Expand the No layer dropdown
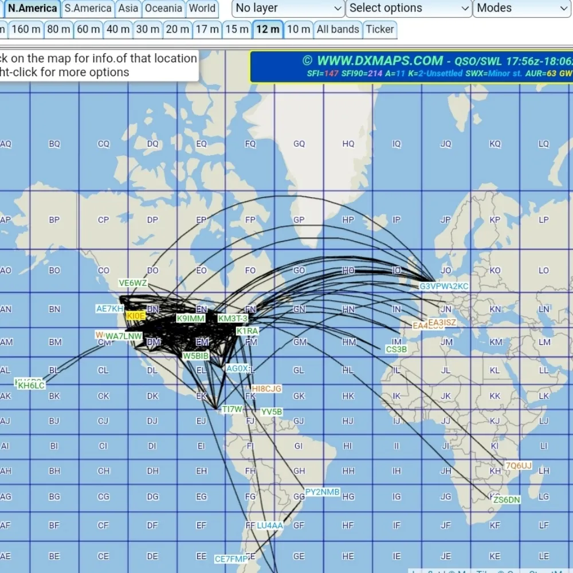573x573 pixels. 288,8
